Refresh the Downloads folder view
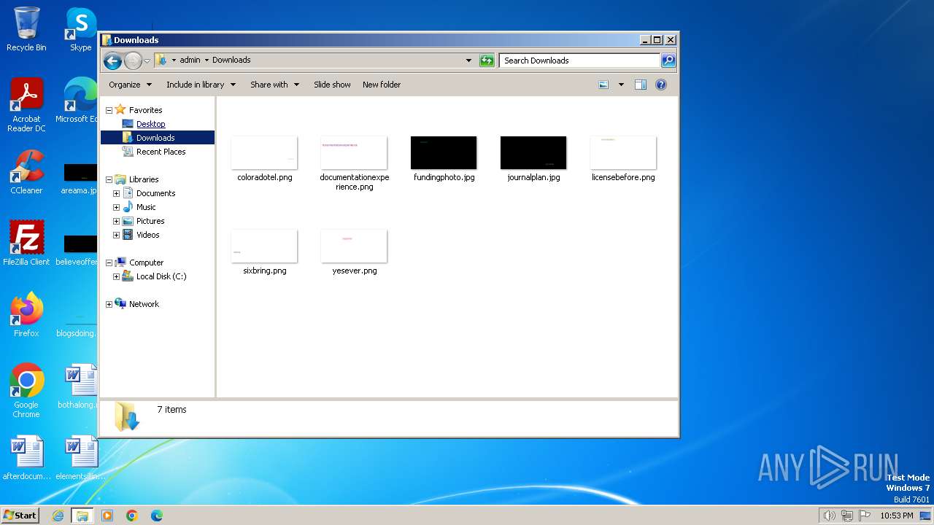The image size is (934, 525). [487, 61]
